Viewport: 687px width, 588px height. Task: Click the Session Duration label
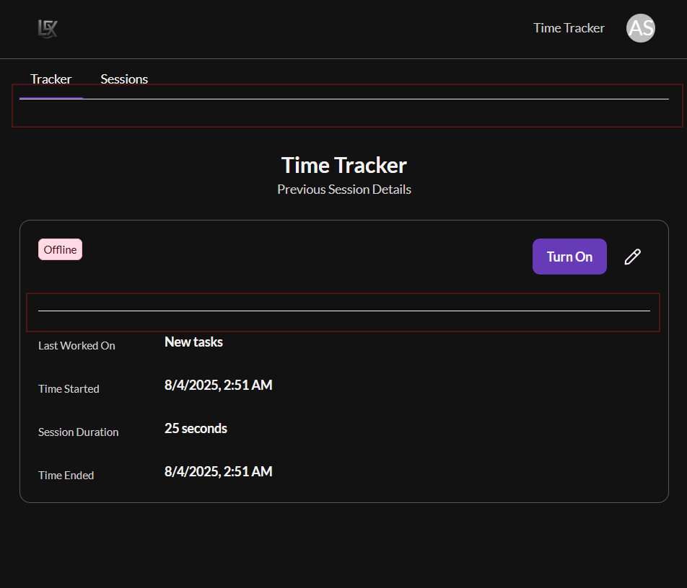coord(79,432)
